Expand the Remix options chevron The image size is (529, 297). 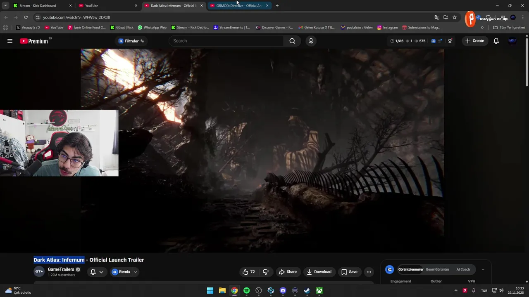point(135,272)
